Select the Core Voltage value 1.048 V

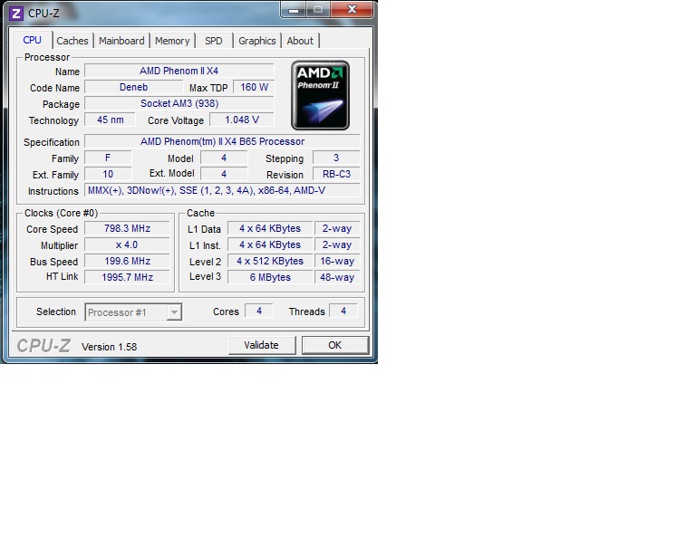[x=242, y=120]
